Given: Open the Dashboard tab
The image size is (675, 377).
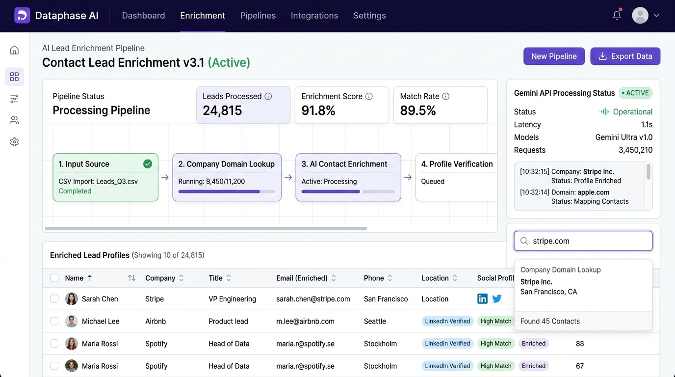Looking at the screenshot, I should pyautogui.click(x=143, y=16).
